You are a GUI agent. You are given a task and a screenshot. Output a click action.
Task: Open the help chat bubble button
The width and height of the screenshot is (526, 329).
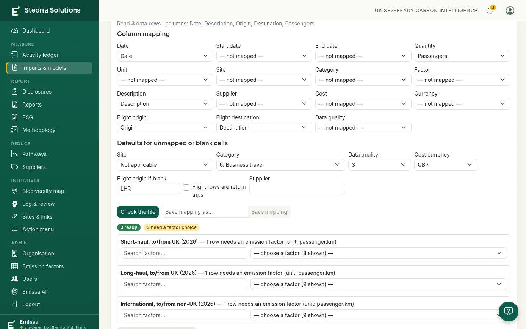pos(509,312)
